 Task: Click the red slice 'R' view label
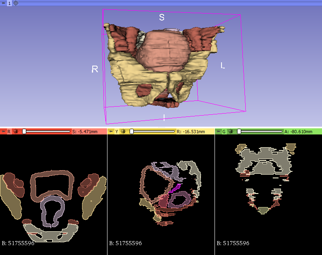pos(9,132)
